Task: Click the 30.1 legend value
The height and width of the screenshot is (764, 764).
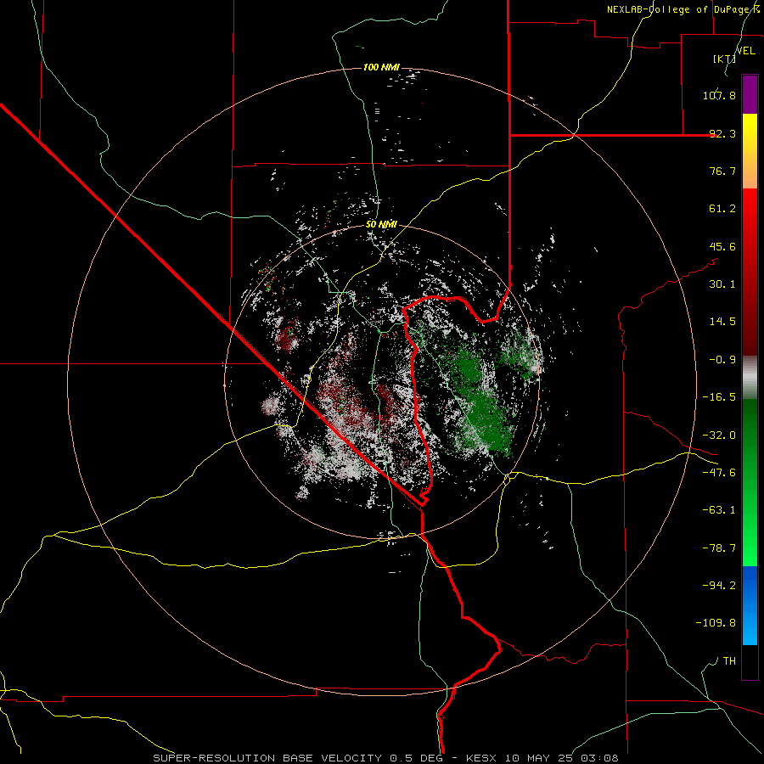Action: 722,284
